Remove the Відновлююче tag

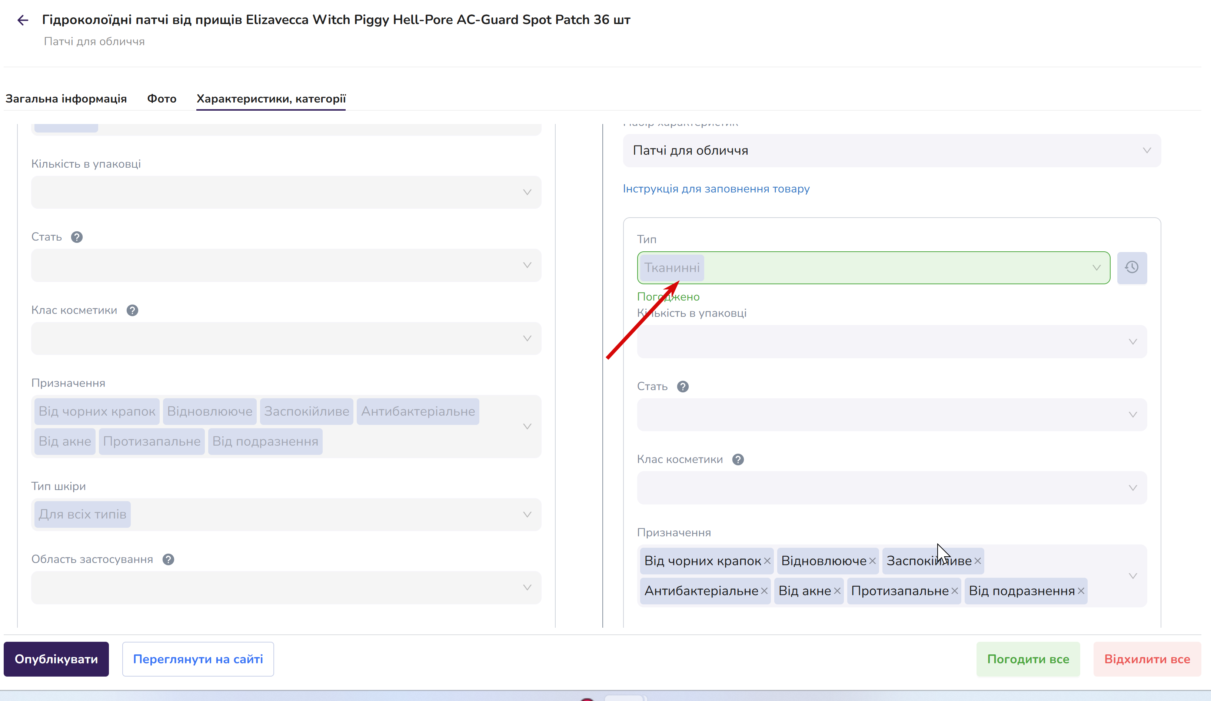[872, 561]
